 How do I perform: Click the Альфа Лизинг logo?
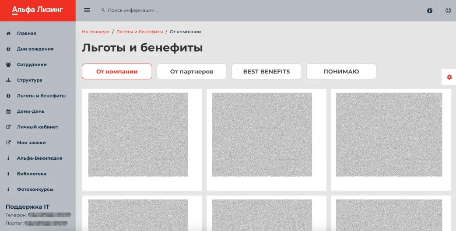click(x=38, y=10)
